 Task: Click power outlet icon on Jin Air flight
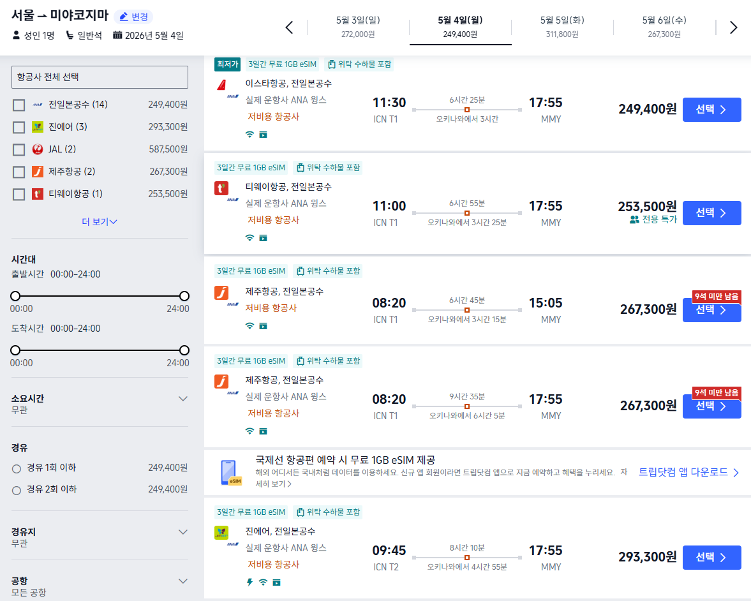click(249, 582)
